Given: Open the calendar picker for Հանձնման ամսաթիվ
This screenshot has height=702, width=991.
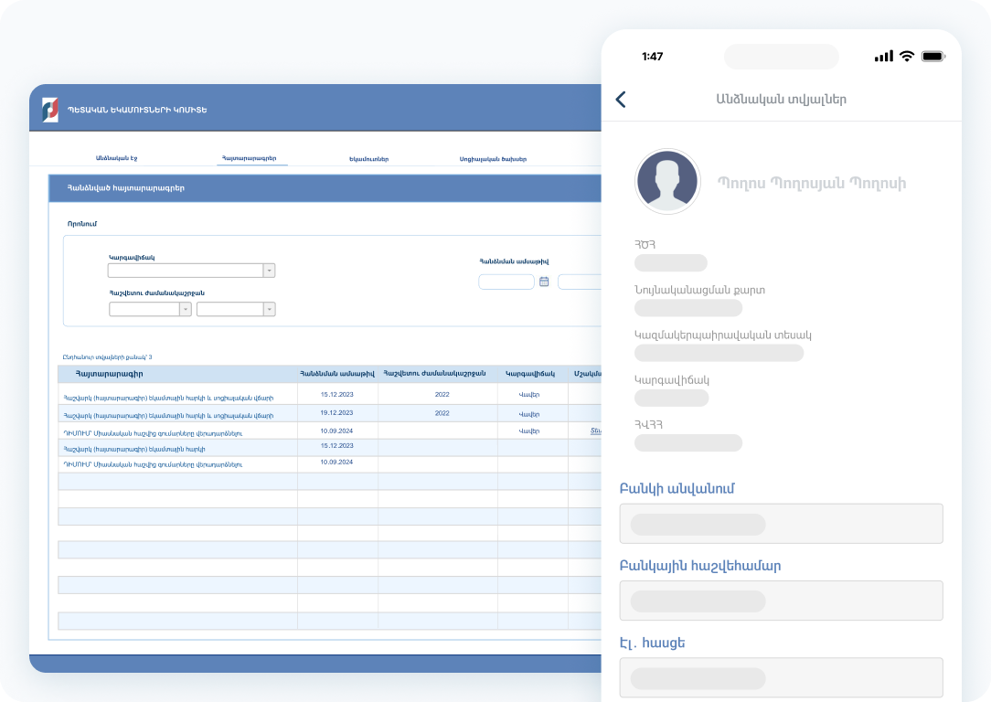Looking at the screenshot, I should click(544, 282).
